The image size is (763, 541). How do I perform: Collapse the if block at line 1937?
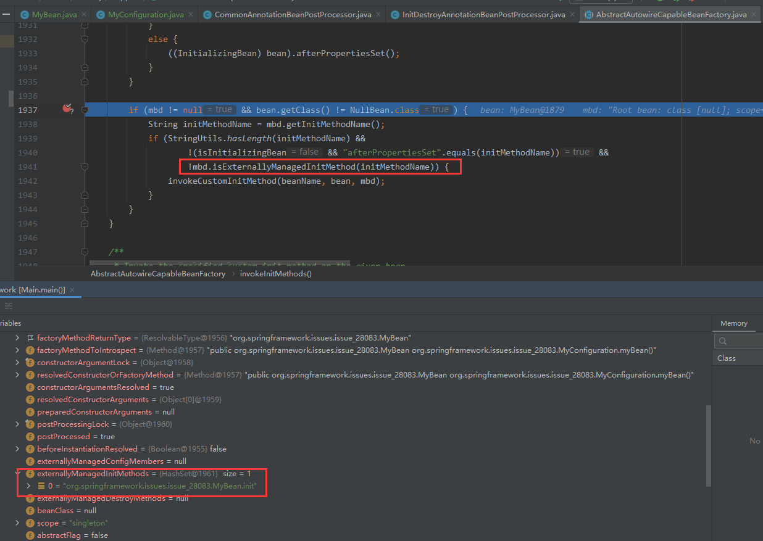(85, 110)
